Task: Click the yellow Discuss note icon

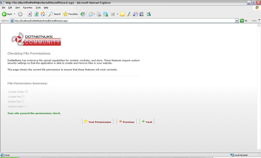Action: point(122,14)
